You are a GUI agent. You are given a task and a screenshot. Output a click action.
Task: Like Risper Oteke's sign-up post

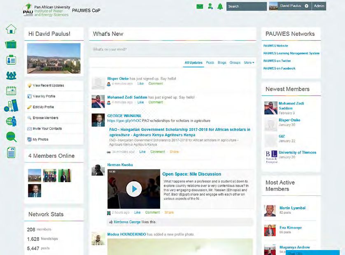pos(140,83)
